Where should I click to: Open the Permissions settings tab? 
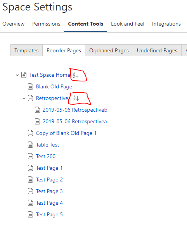[x=46, y=24]
